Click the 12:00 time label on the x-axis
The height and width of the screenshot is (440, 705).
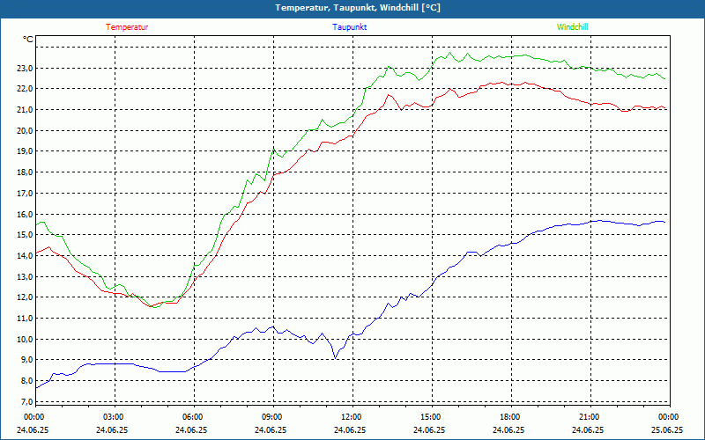[x=350, y=417]
